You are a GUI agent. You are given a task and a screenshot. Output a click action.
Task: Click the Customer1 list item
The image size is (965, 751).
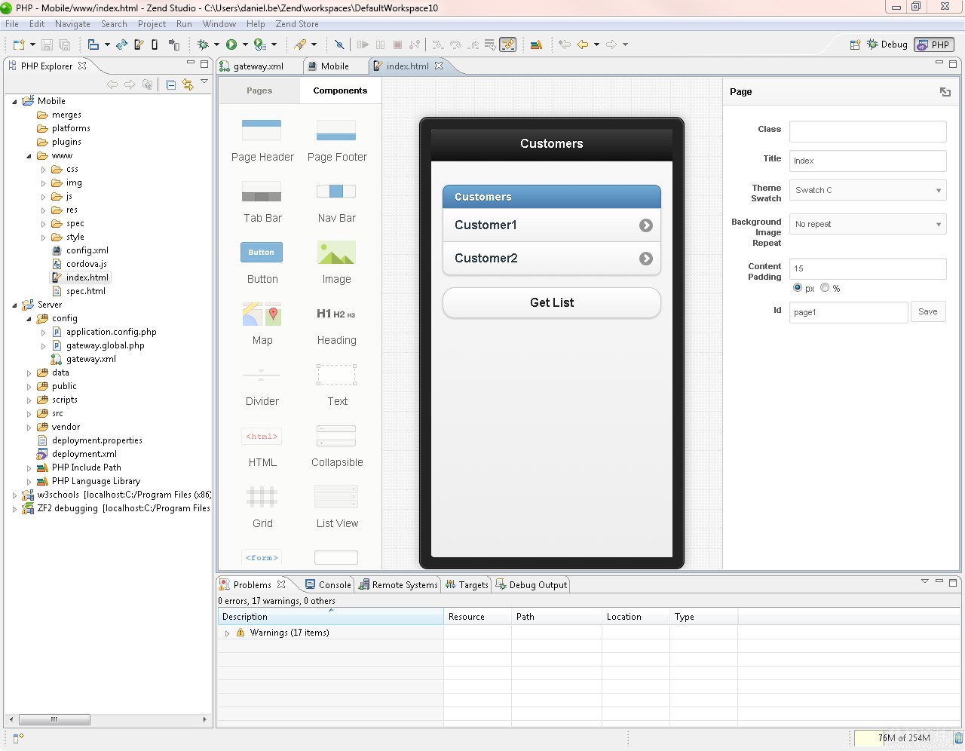click(x=552, y=225)
